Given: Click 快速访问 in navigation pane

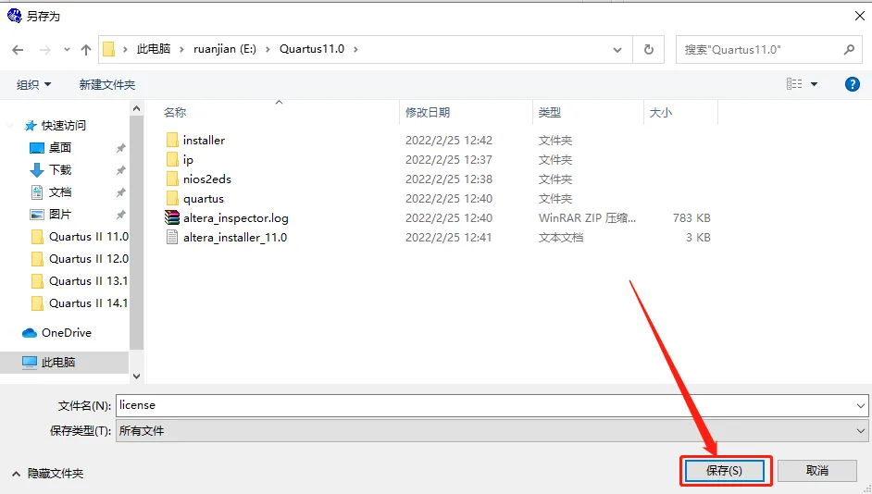Looking at the screenshot, I should click(x=63, y=126).
